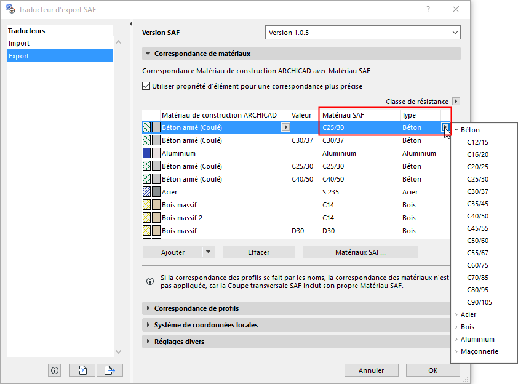Select Import in Traducteurs list
The width and height of the screenshot is (518, 384).
(60, 43)
